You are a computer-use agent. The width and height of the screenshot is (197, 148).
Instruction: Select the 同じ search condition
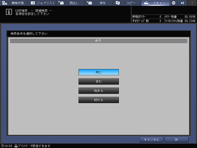click(99, 72)
